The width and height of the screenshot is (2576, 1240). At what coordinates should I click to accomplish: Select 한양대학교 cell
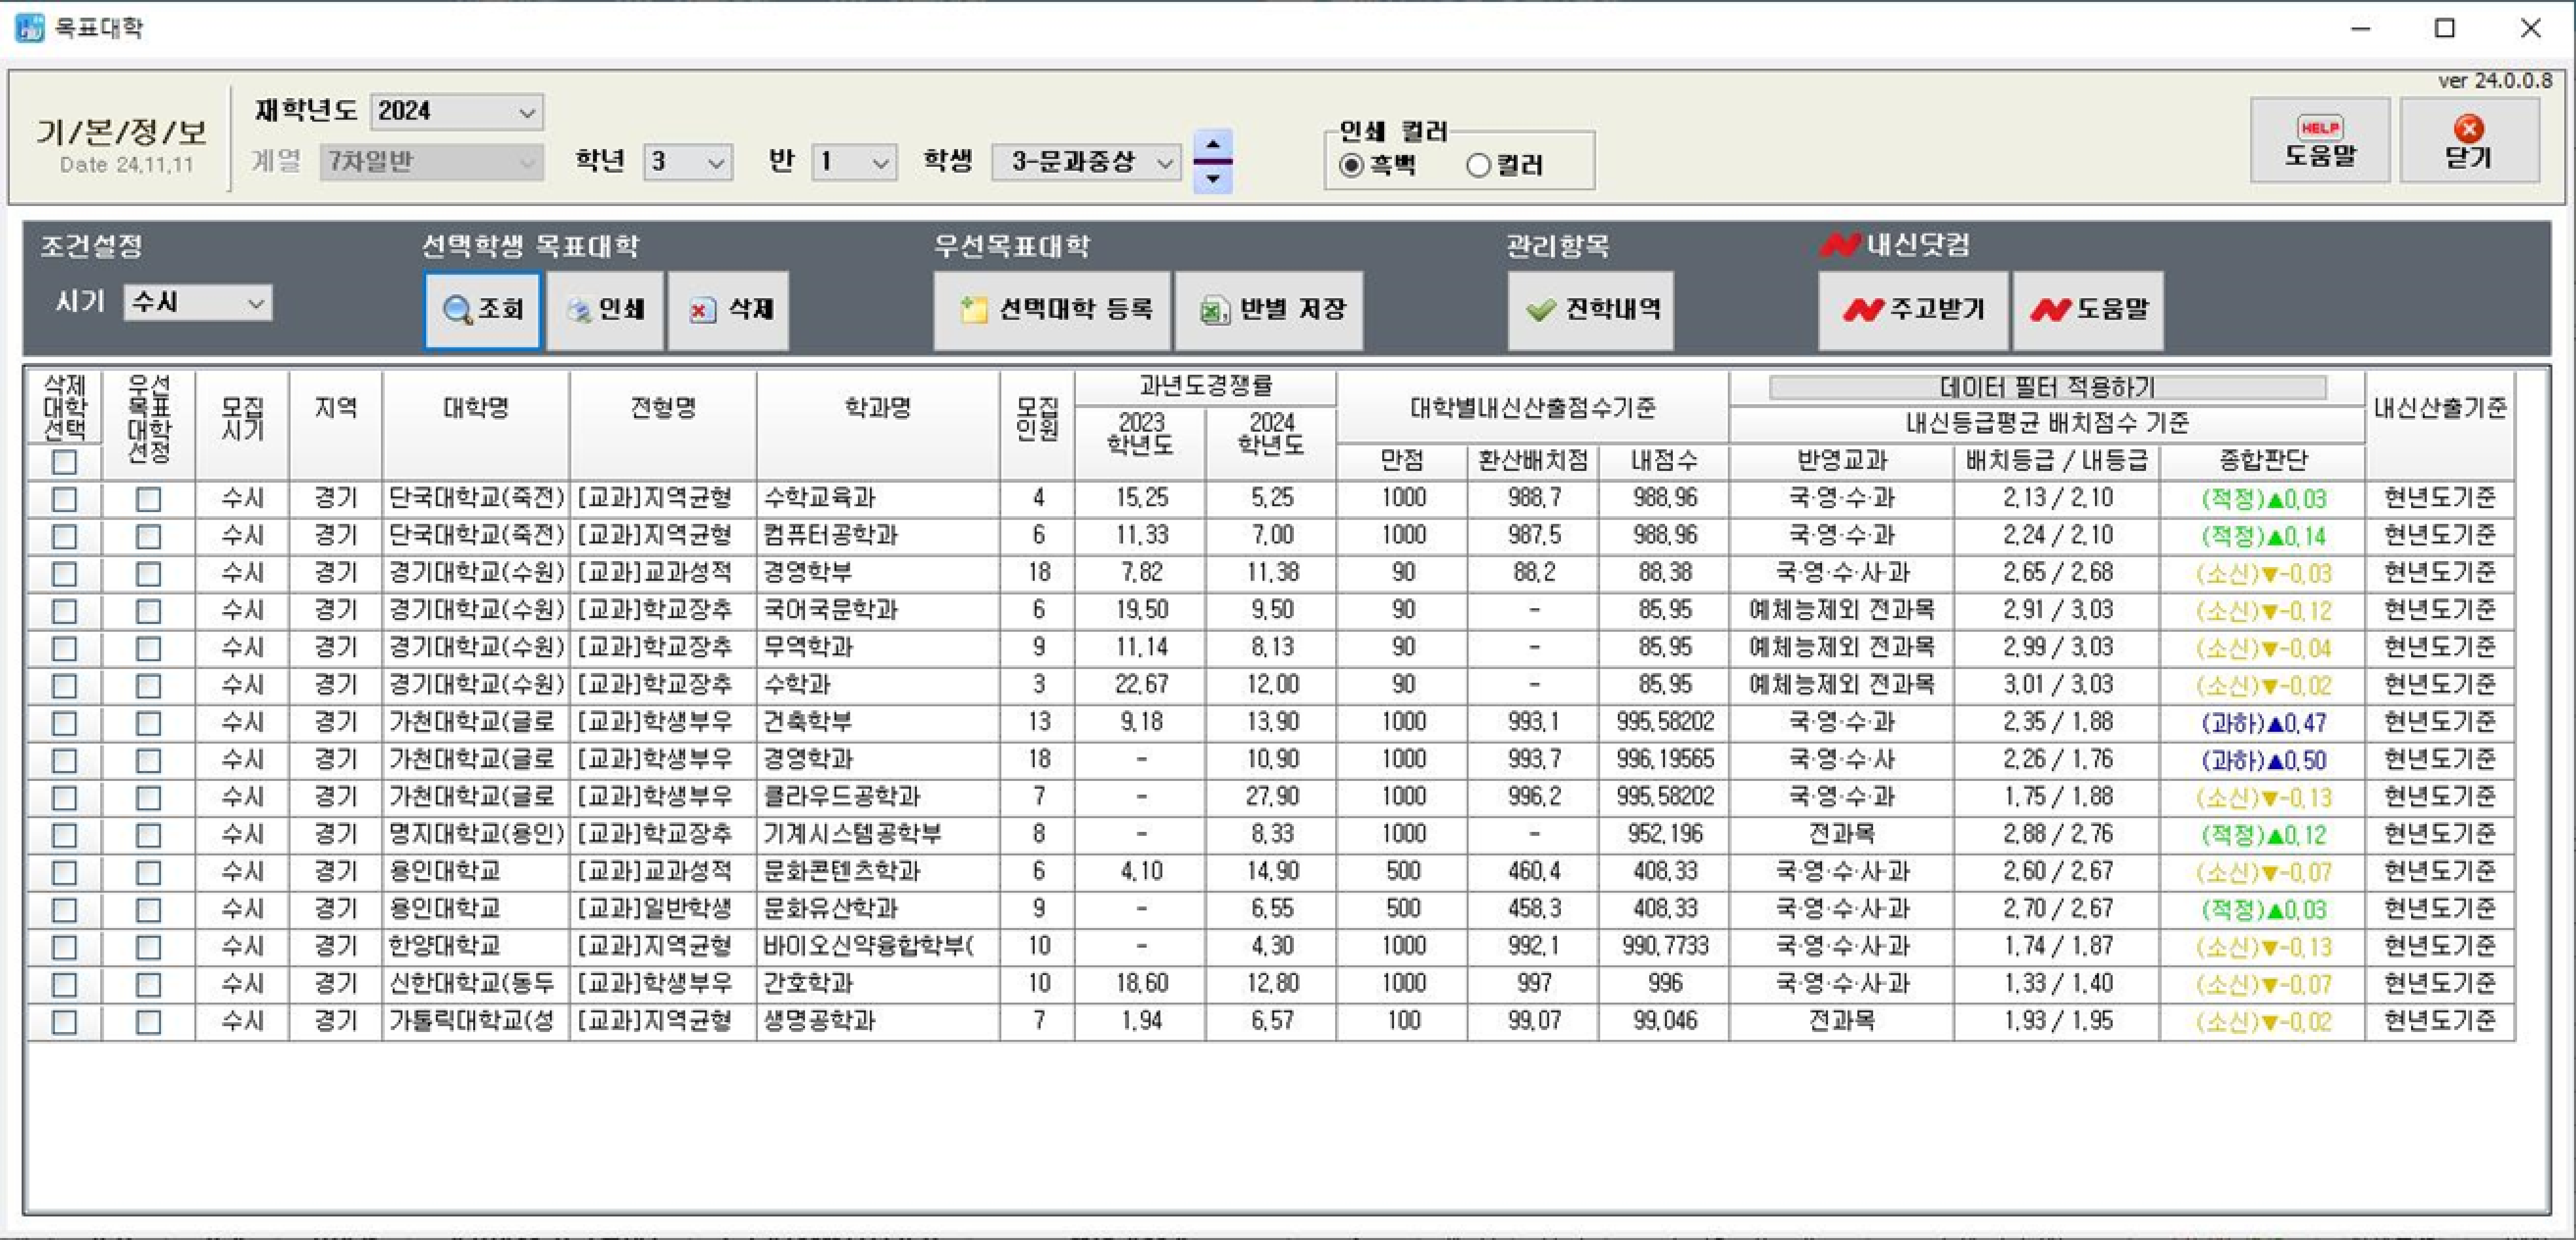coord(476,946)
